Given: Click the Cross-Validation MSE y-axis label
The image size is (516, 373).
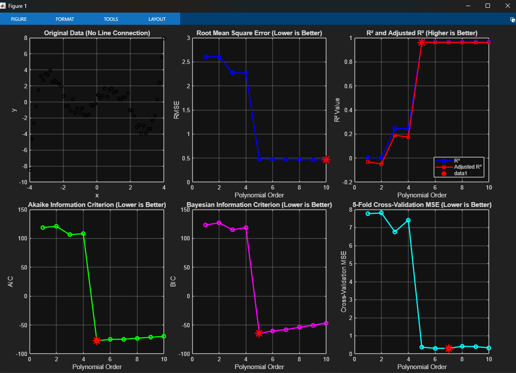Looking at the screenshot, I should [x=344, y=282].
